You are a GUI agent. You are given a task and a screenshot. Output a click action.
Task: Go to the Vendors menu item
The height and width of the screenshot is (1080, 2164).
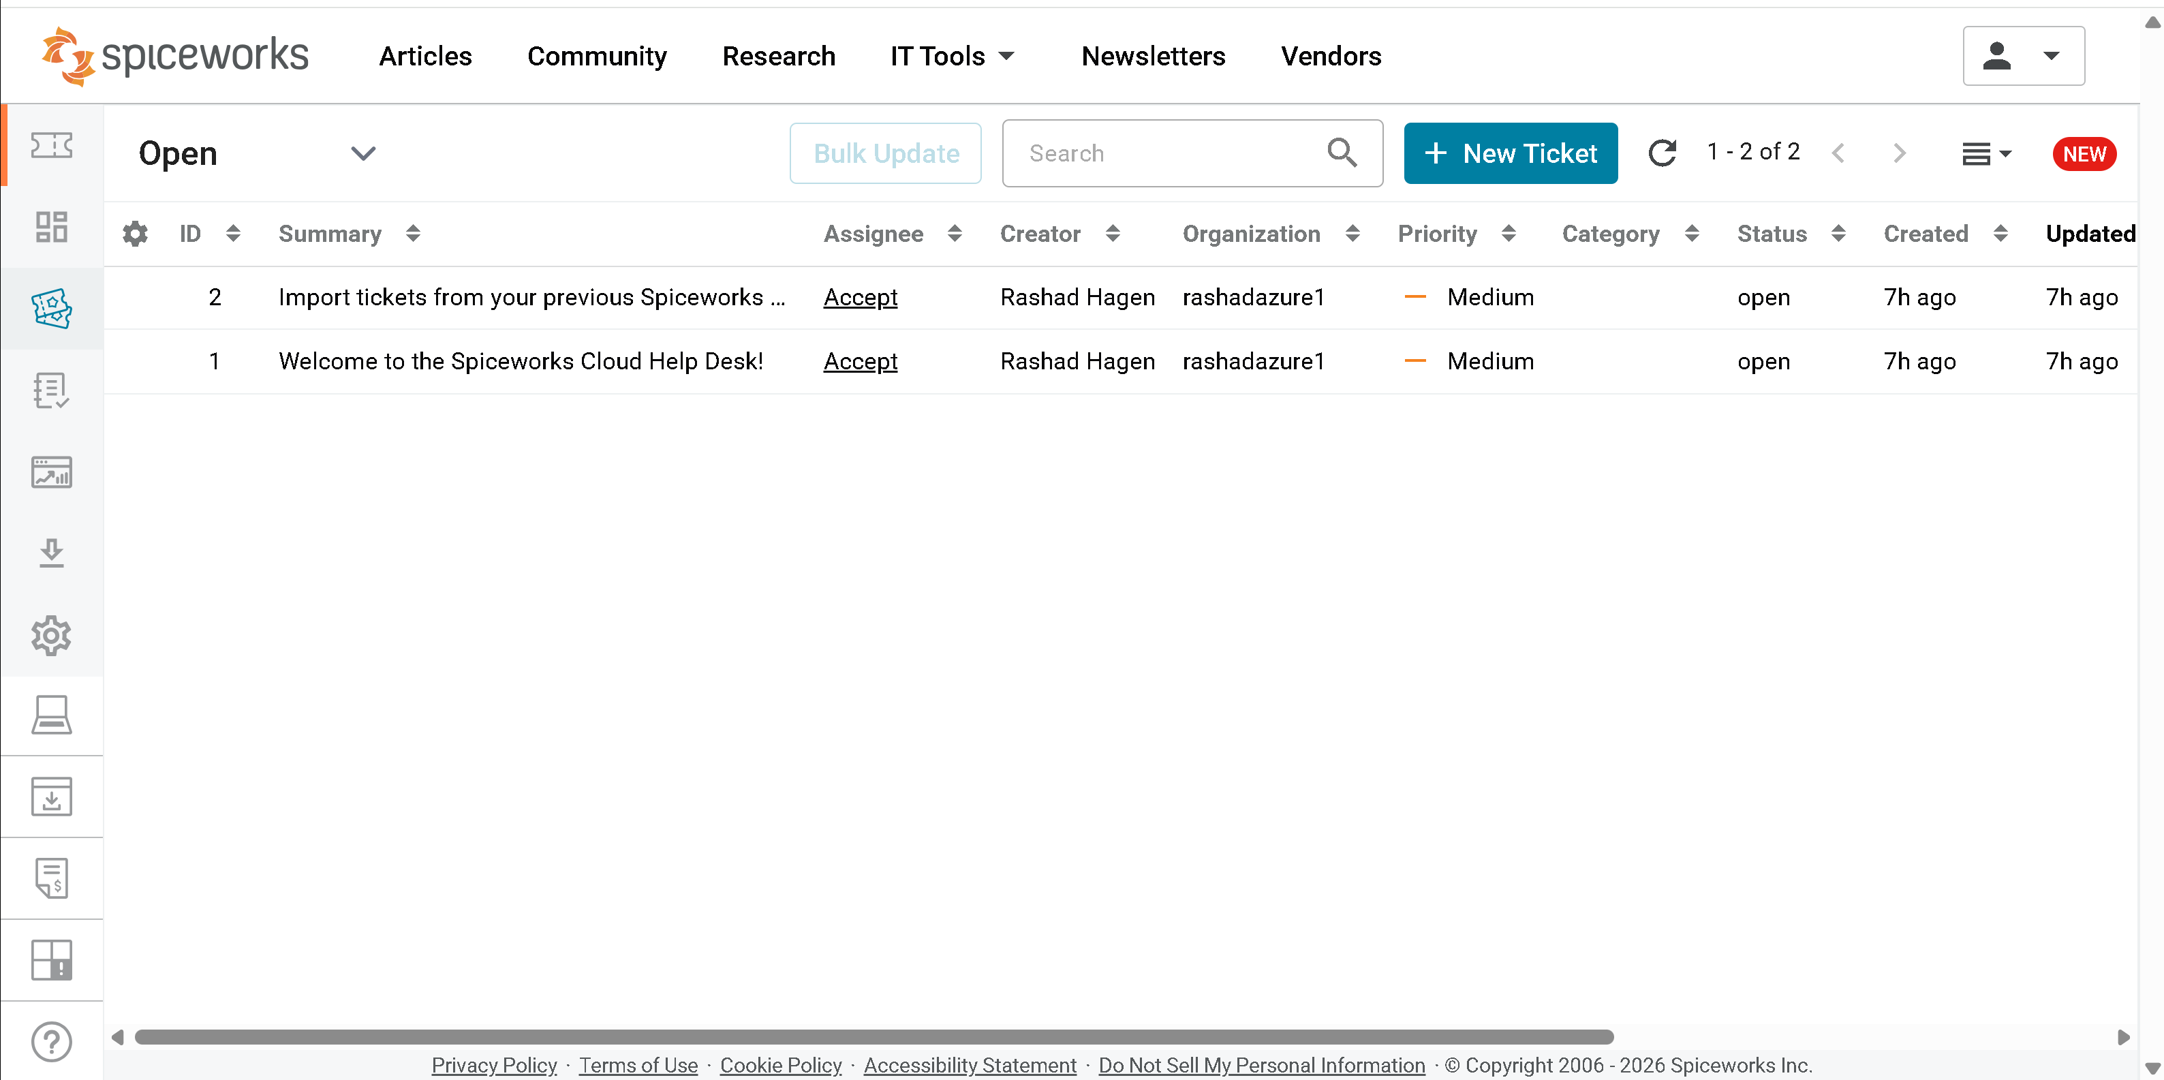(1331, 57)
